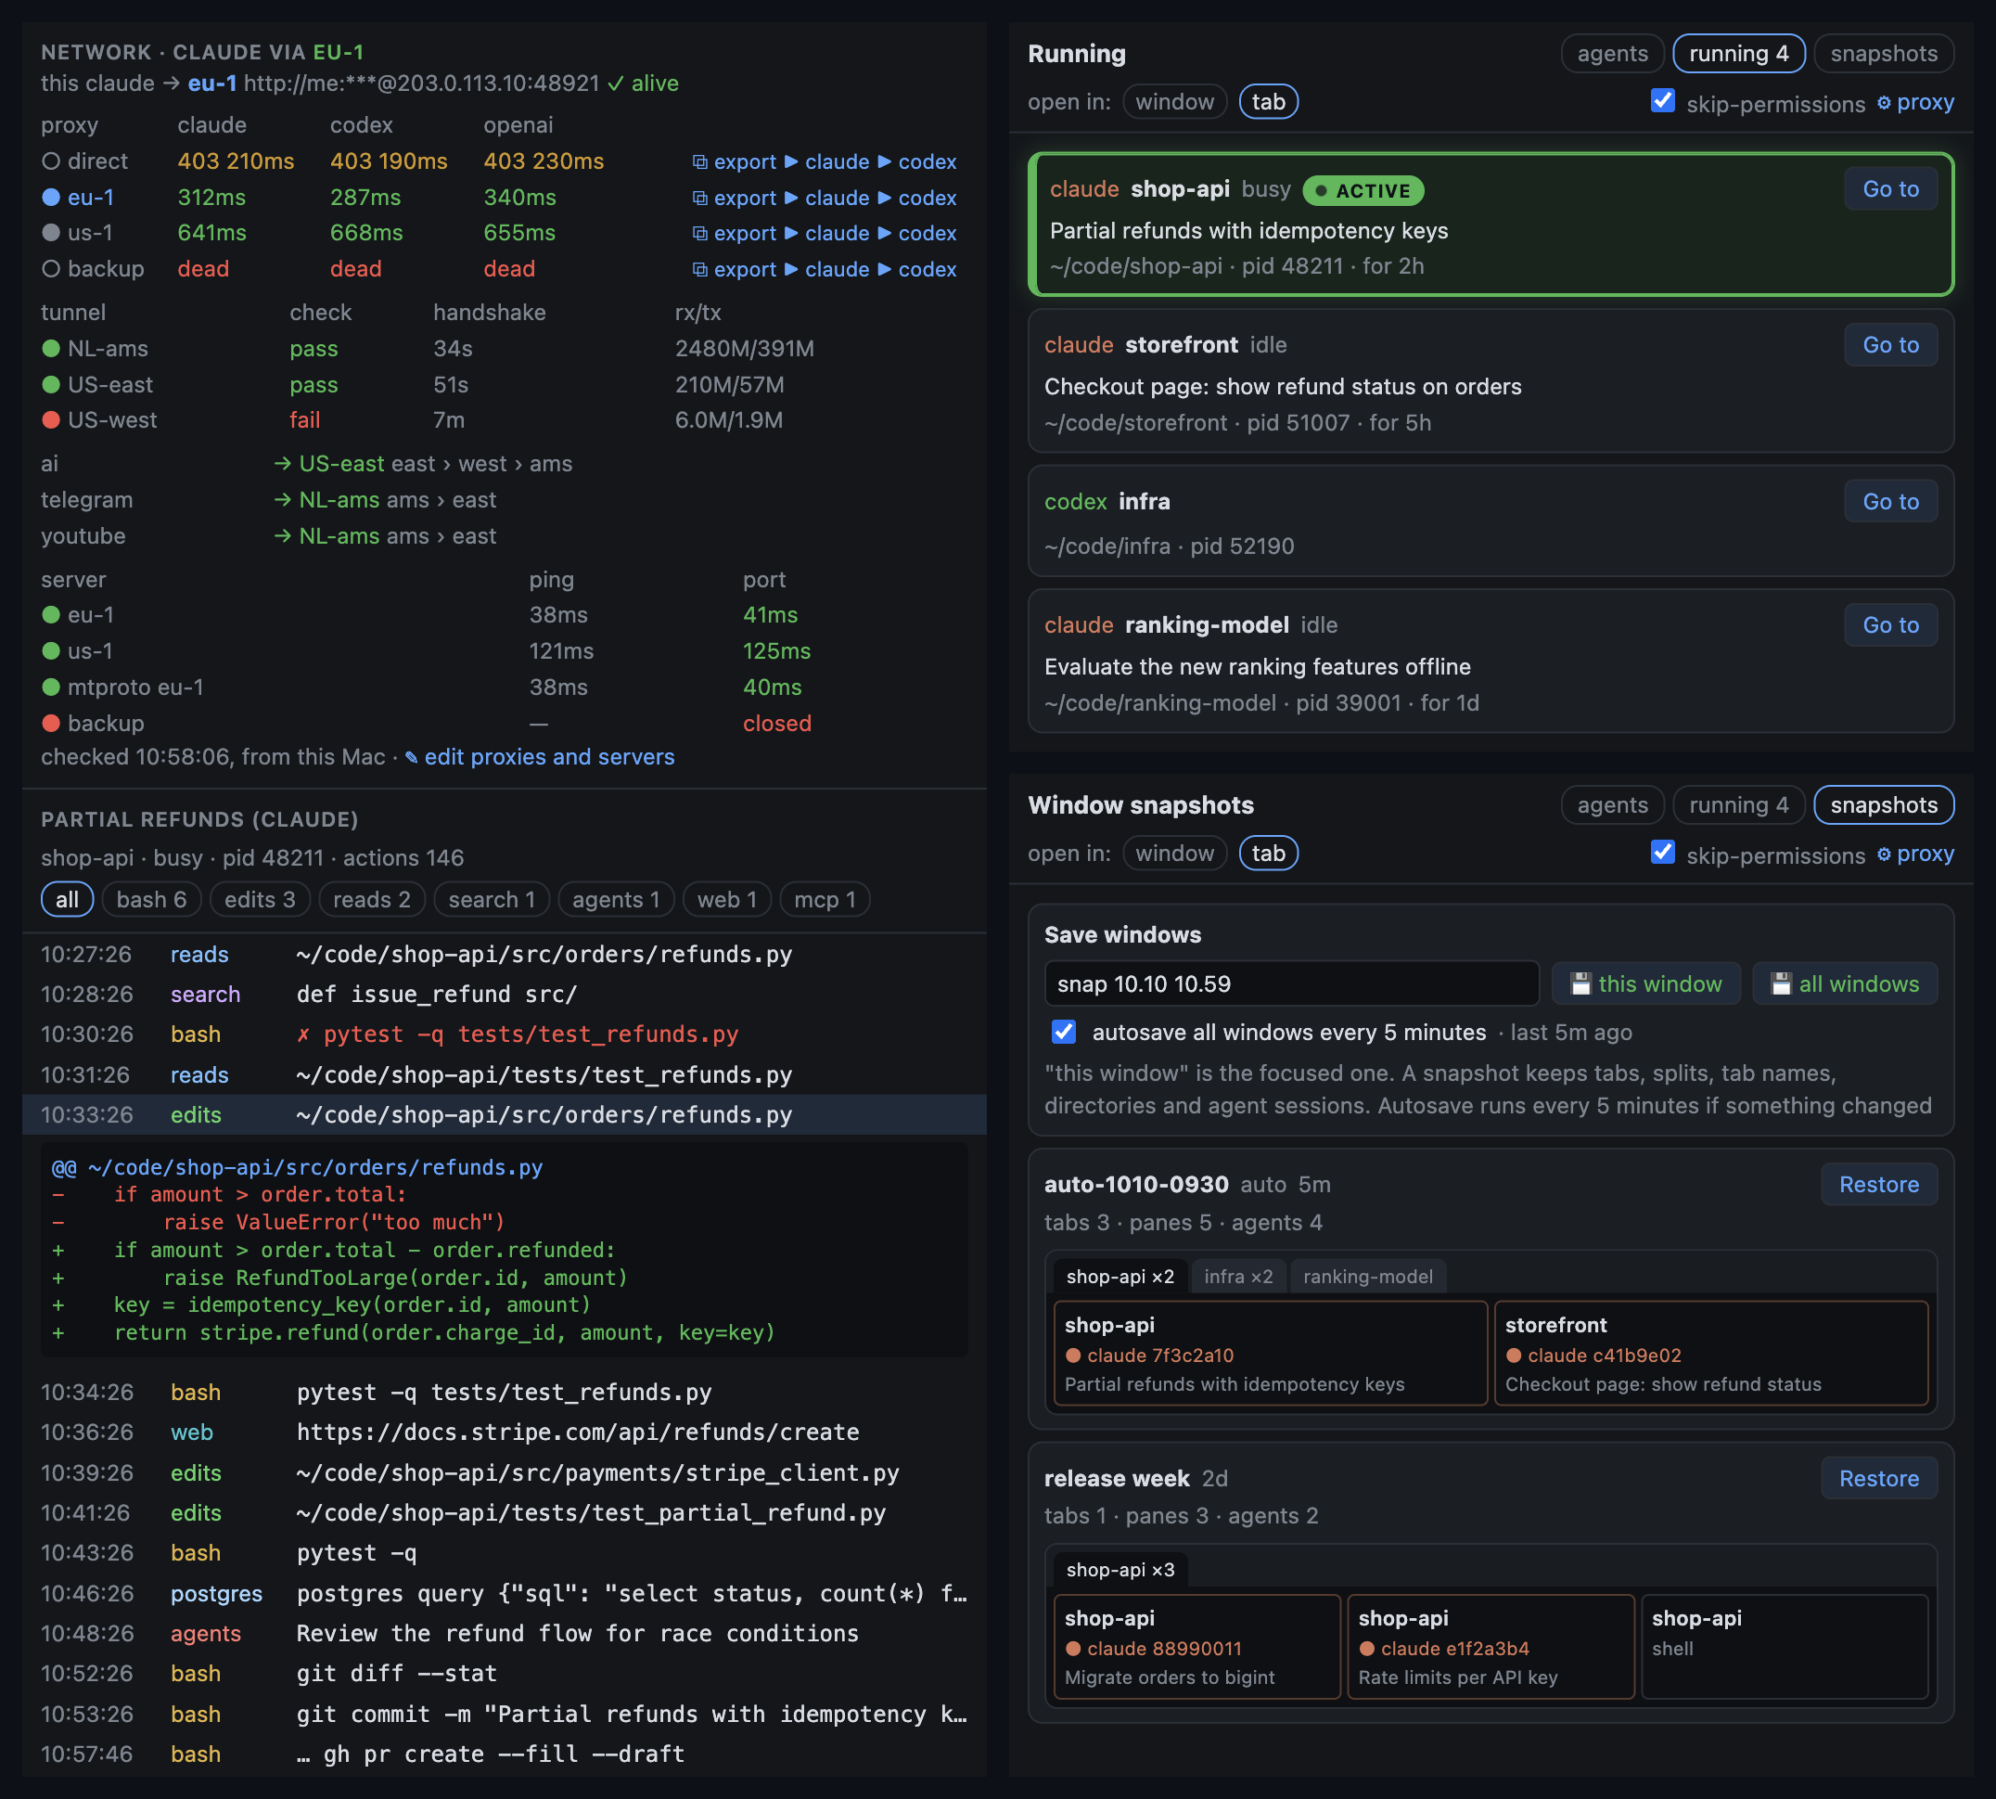This screenshot has width=1996, height=1799.
Task: Select the infra ×2 tab in auto-1010-0930 snapshot
Action: (x=1238, y=1276)
